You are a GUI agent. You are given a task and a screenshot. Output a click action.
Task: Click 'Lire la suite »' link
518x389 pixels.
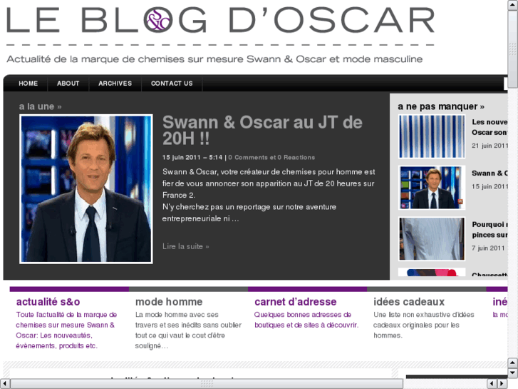click(186, 246)
